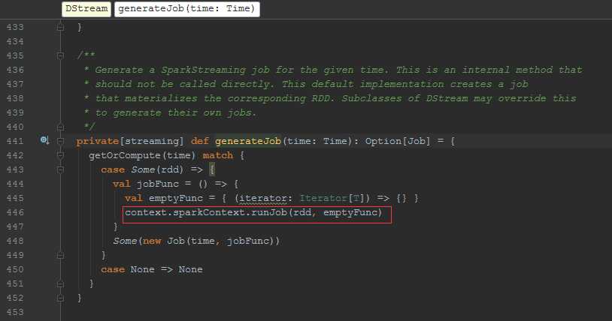The height and width of the screenshot is (321, 612).
Task: Click the underlined iterator parameter on line 445
Action: (263, 198)
